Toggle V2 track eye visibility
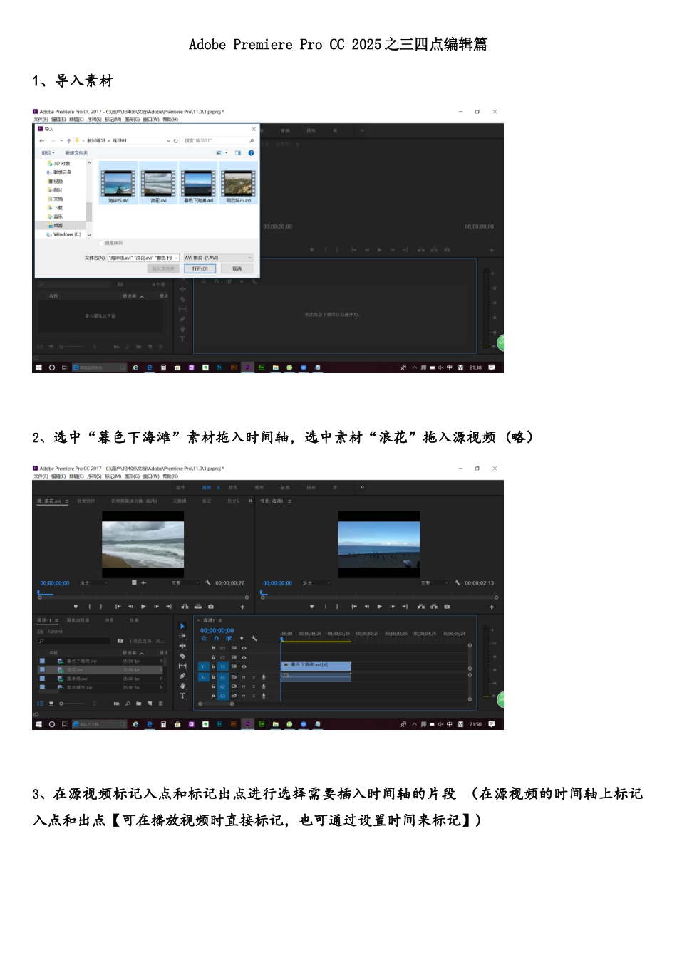This screenshot has height=957, width=677. 244,657
